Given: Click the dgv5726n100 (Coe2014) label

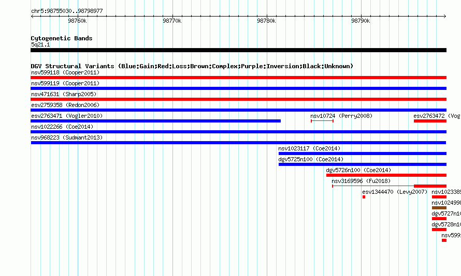Looking at the screenshot, I should 358,170.
